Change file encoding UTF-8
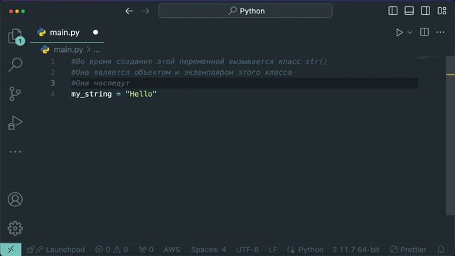 pos(247,250)
